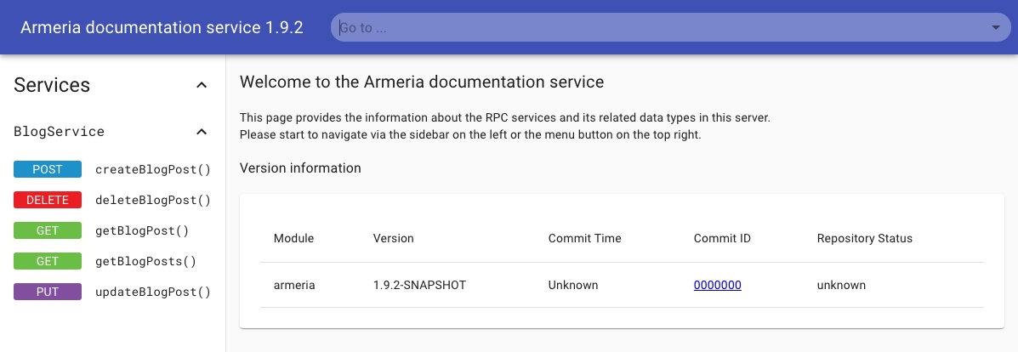
Task: Click the Commit ID column header
Action: coord(722,238)
